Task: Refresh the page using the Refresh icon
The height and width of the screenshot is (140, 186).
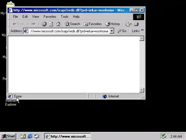Action: pyautogui.click(x=51, y=24)
